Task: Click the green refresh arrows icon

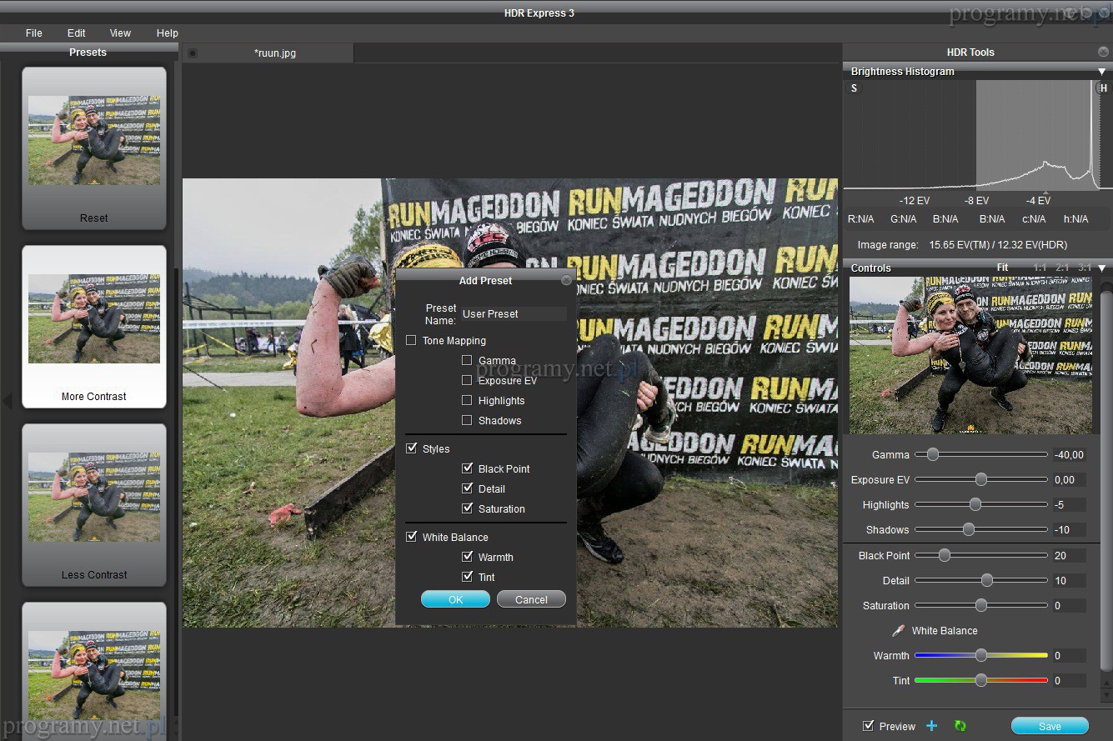Action: [960, 726]
